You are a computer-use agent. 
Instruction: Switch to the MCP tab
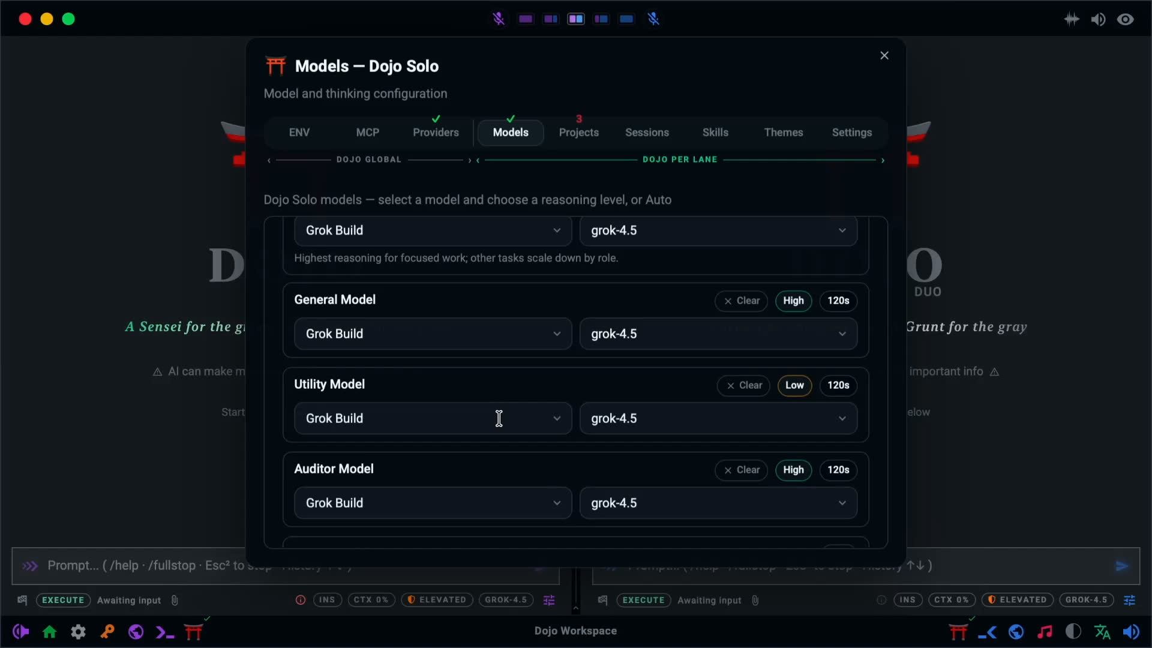click(x=368, y=133)
